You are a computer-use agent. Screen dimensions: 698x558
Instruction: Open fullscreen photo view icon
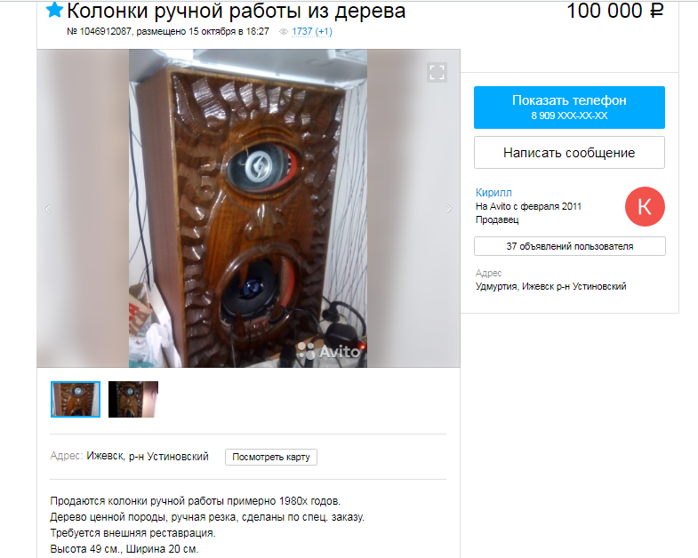[437, 72]
